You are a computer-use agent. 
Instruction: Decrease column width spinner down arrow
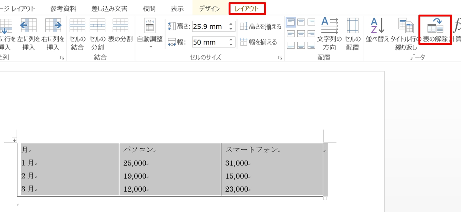(231, 44)
